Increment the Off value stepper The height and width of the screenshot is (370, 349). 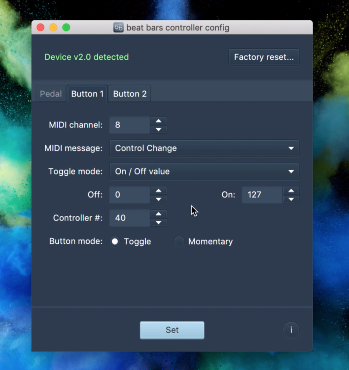point(158,190)
